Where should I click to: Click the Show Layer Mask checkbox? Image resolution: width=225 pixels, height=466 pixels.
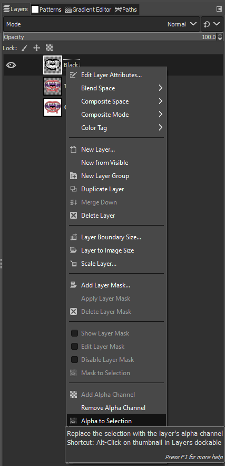point(74,333)
